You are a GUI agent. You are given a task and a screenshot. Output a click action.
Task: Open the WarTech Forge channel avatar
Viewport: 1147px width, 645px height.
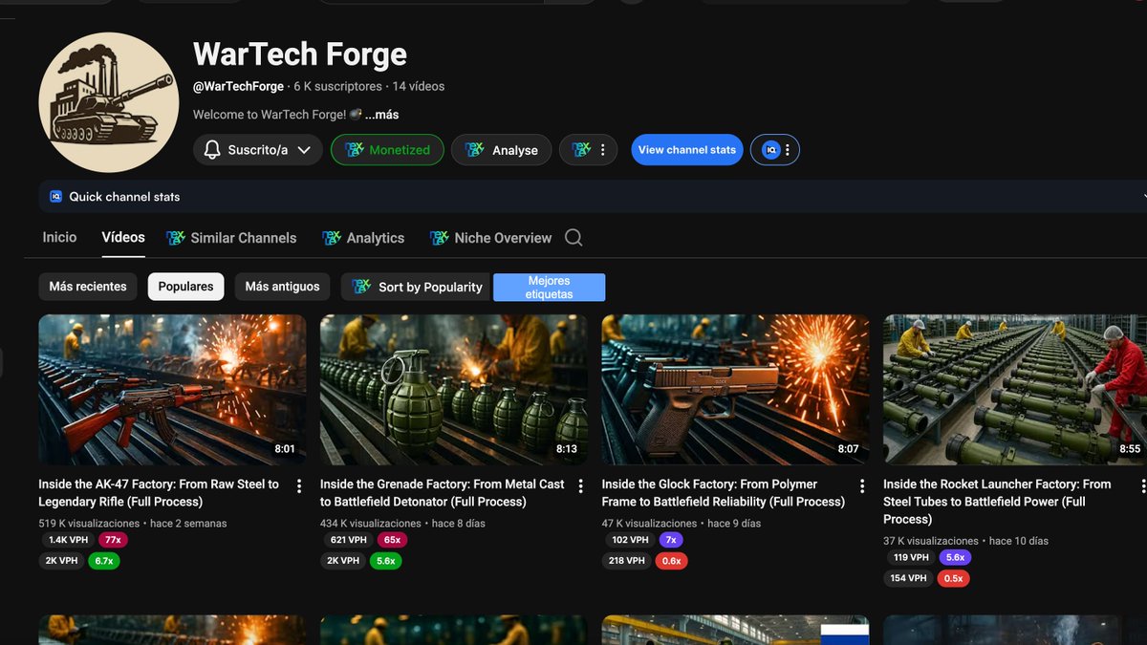pos(108,102)
